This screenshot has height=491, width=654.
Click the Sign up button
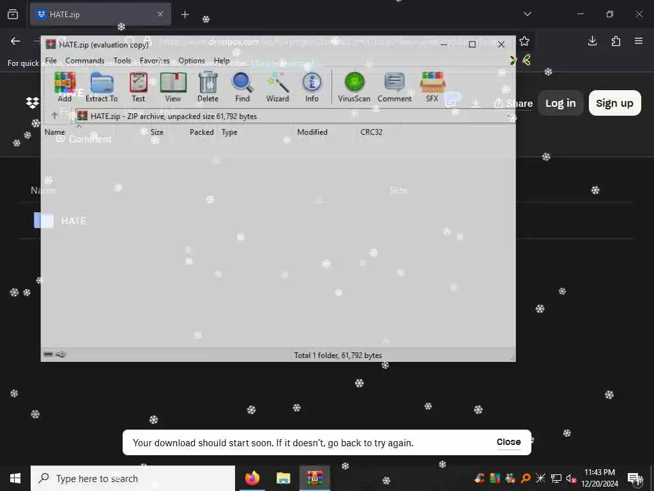(x=615, y=103)
